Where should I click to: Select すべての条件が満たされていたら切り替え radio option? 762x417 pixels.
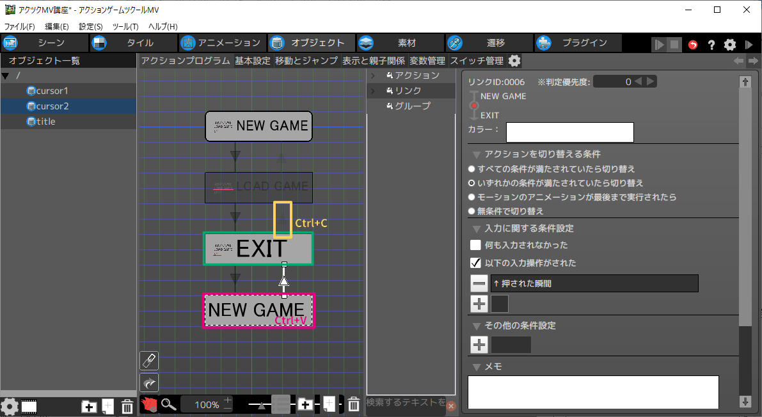point(472,169)
